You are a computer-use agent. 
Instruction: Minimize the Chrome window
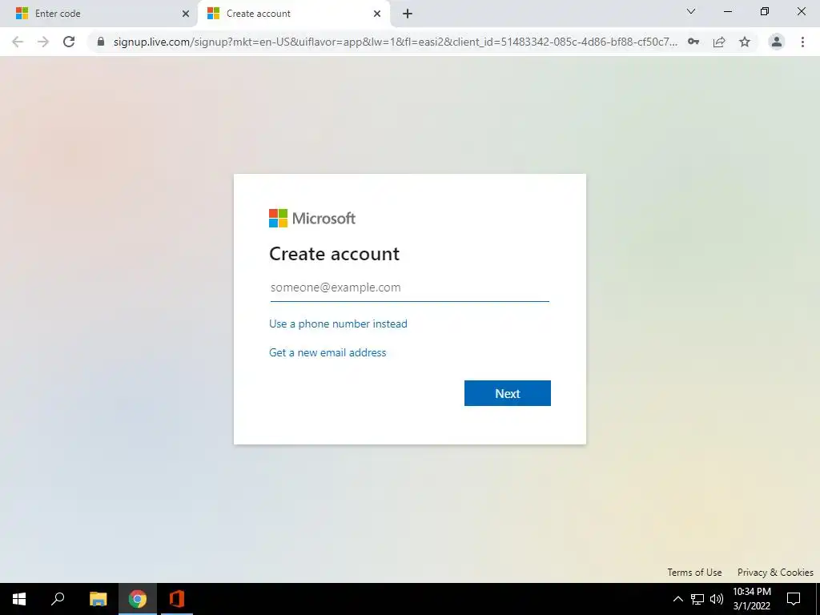coord(728,11)
